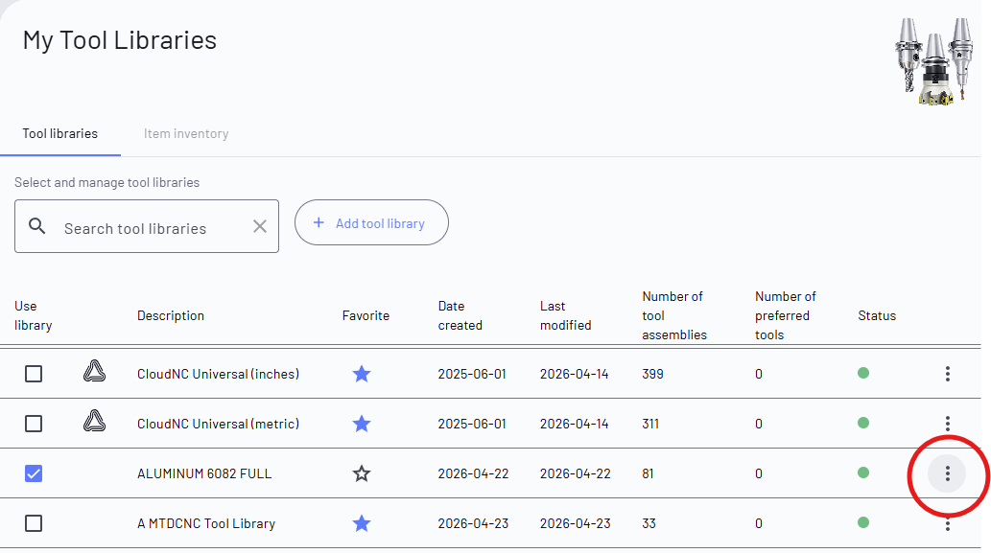Click the Add tool library button
This screenshot has height=553, width=991.
pyautogui.click(x=371, y=223)
